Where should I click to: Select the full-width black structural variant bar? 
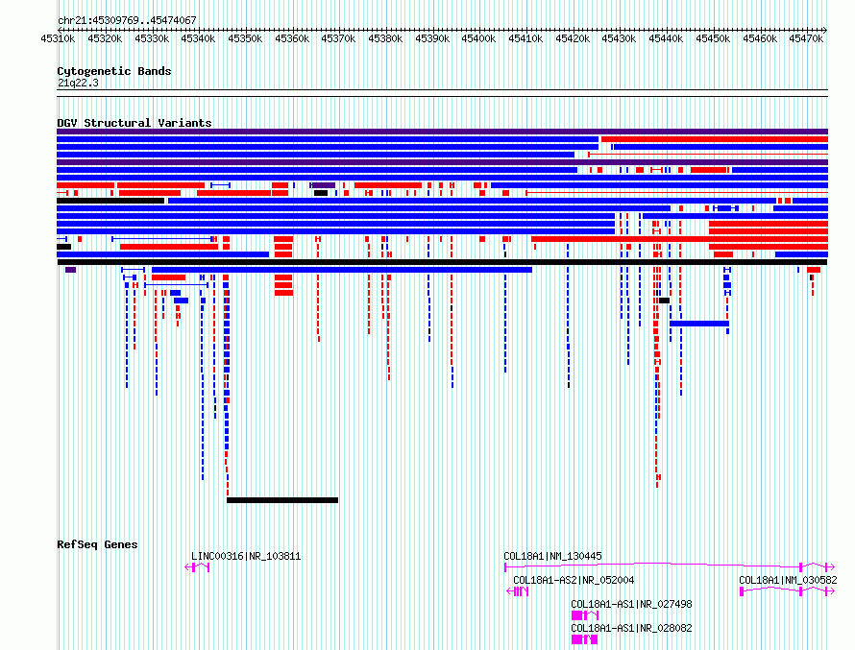click(x=442, y=262)
